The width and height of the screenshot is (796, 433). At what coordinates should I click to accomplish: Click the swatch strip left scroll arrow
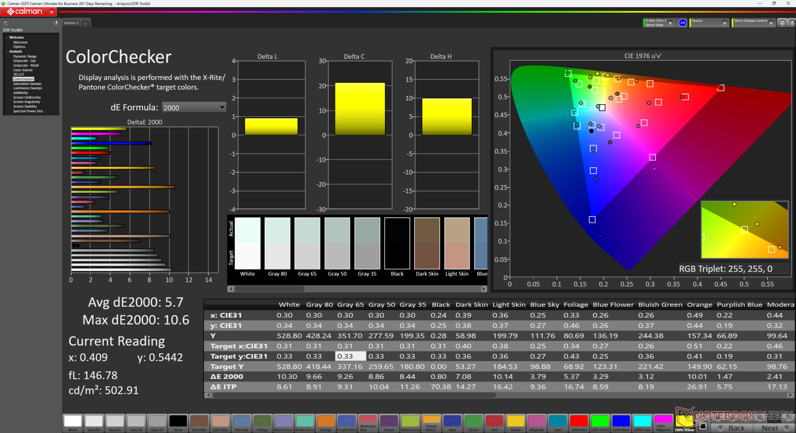231,289
